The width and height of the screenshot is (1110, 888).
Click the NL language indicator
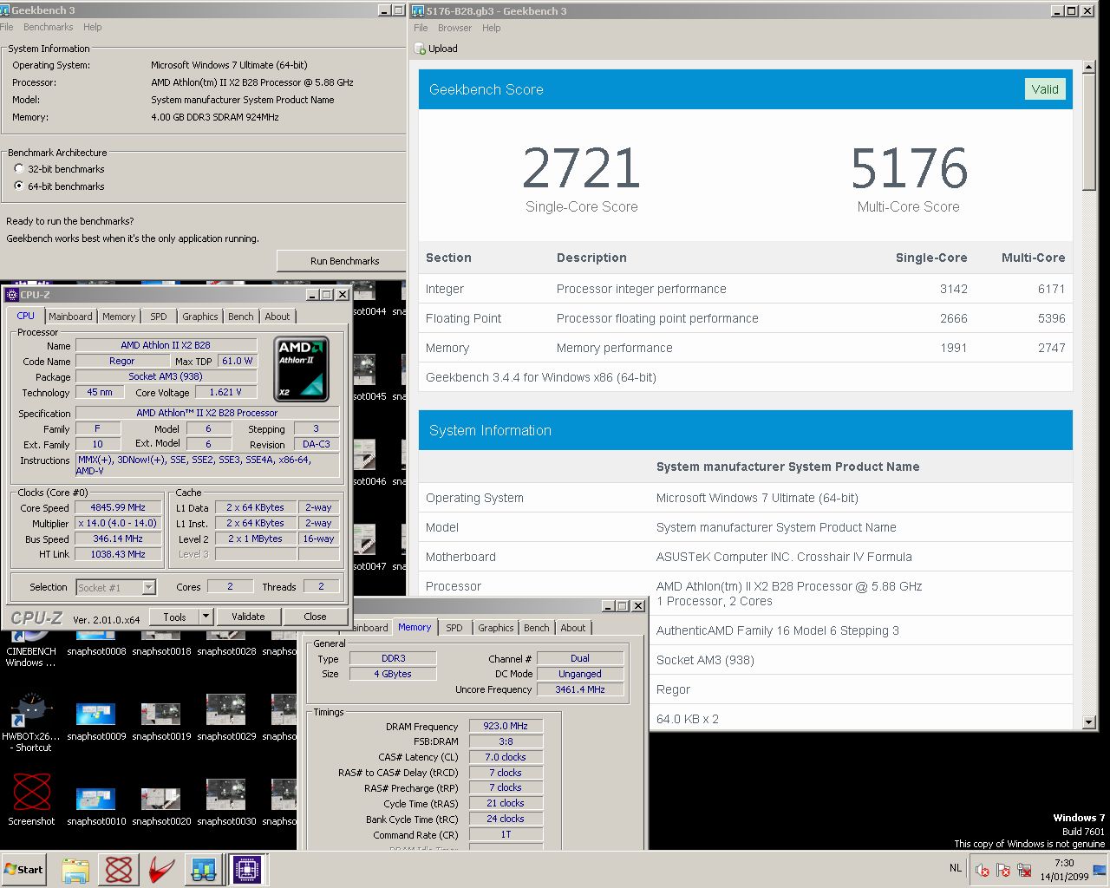coord(955,867)
